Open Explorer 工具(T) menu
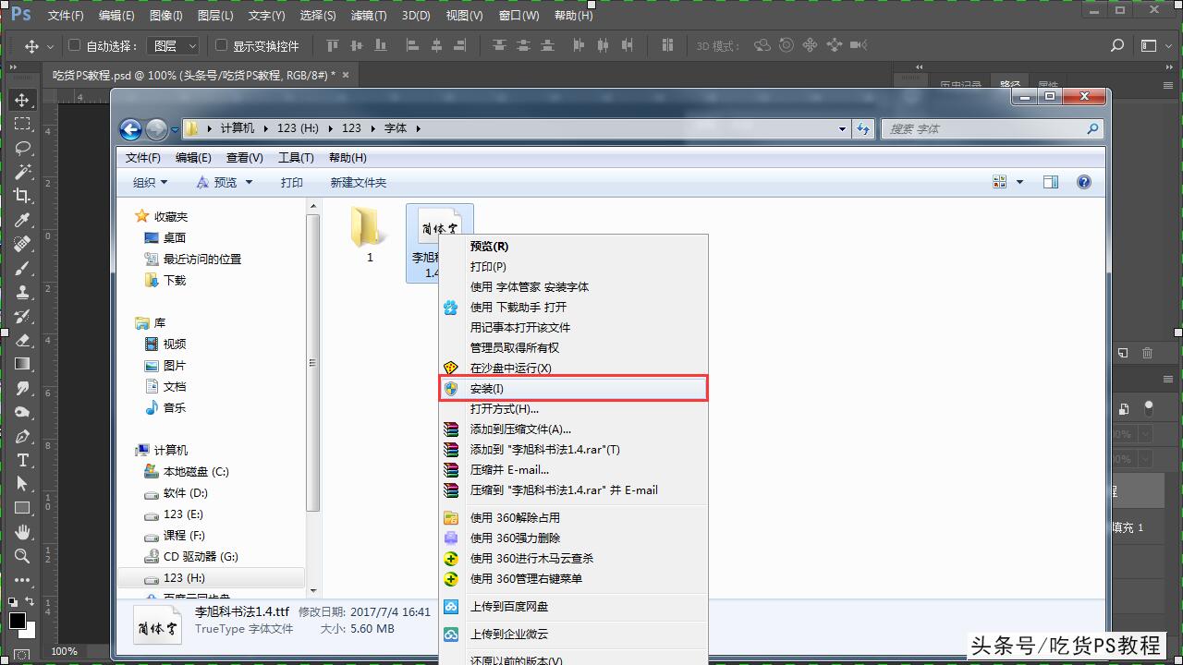This screenshot has width=1183, height=665. point(296,158)
